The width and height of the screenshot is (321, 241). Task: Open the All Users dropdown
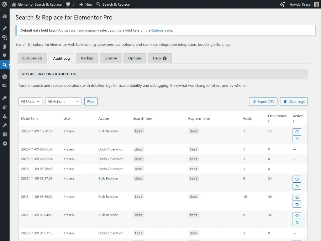[30, 101]
